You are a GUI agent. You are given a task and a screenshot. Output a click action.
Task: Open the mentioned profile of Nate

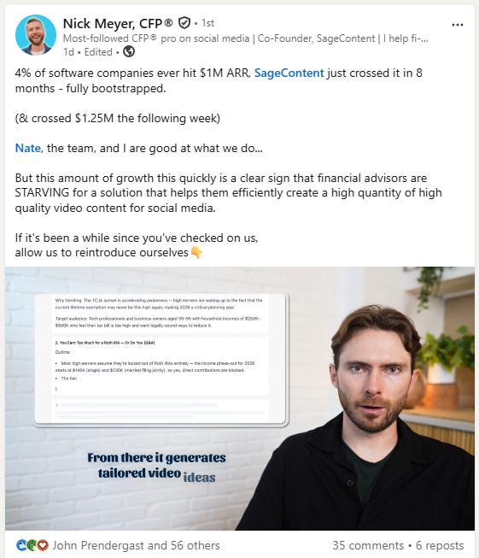coord(27,148)
